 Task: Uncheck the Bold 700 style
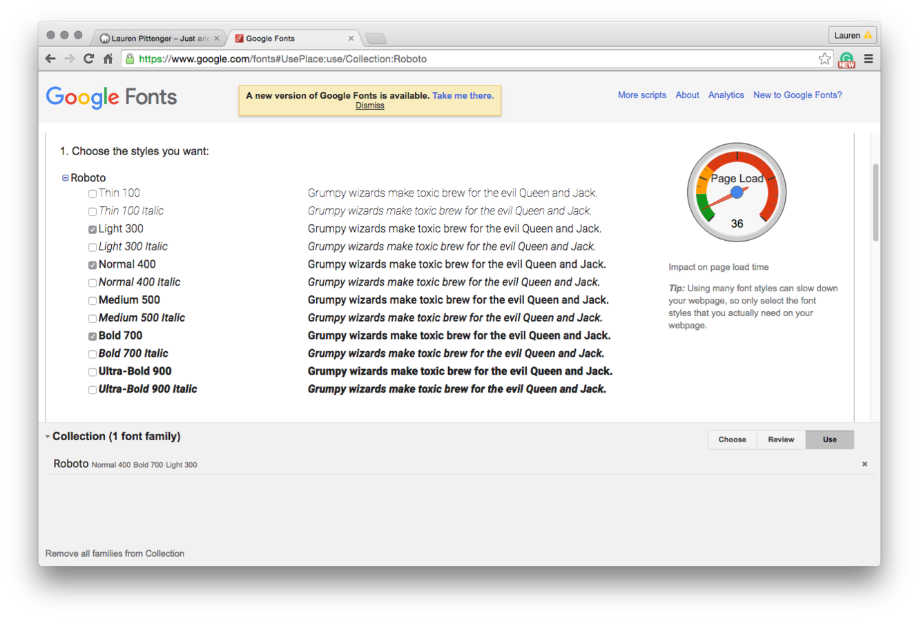point(93,337)
